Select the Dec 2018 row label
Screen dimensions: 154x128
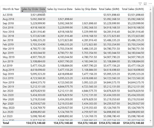[x=8, y=36]
